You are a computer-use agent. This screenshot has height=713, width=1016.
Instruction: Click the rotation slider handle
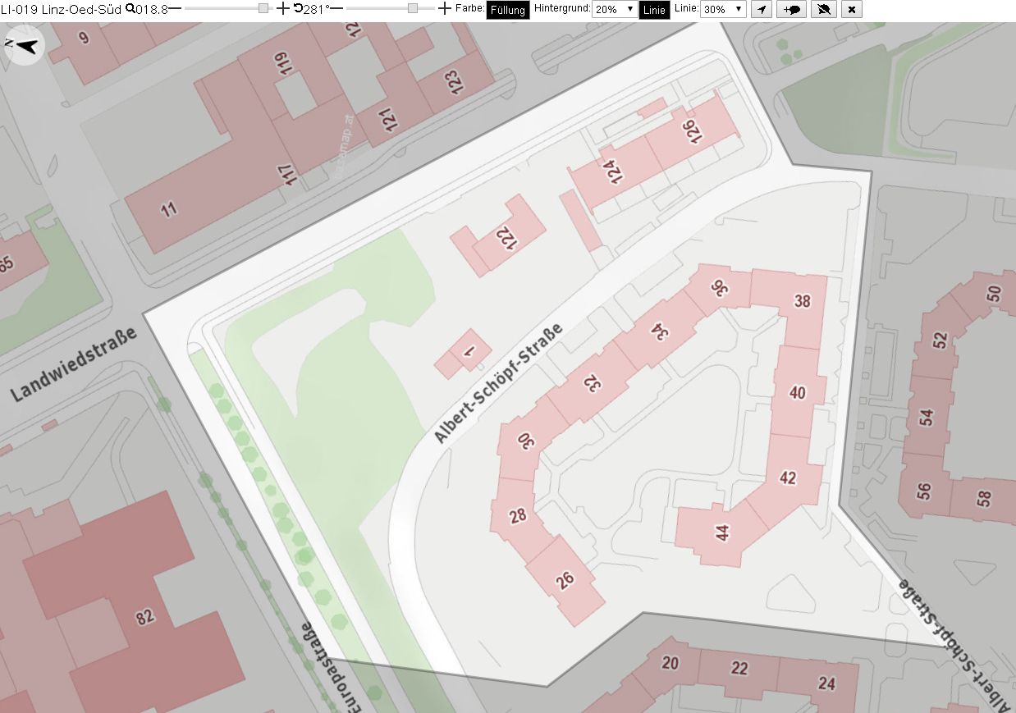point(413,8)
